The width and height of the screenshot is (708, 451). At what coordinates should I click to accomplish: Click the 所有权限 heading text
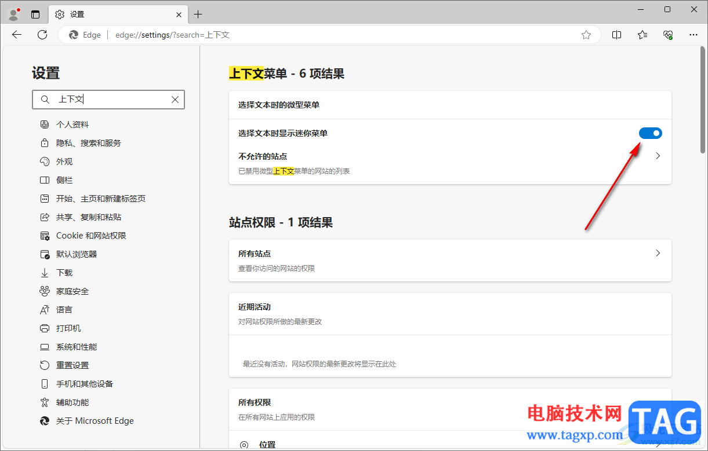click(255, 402)
